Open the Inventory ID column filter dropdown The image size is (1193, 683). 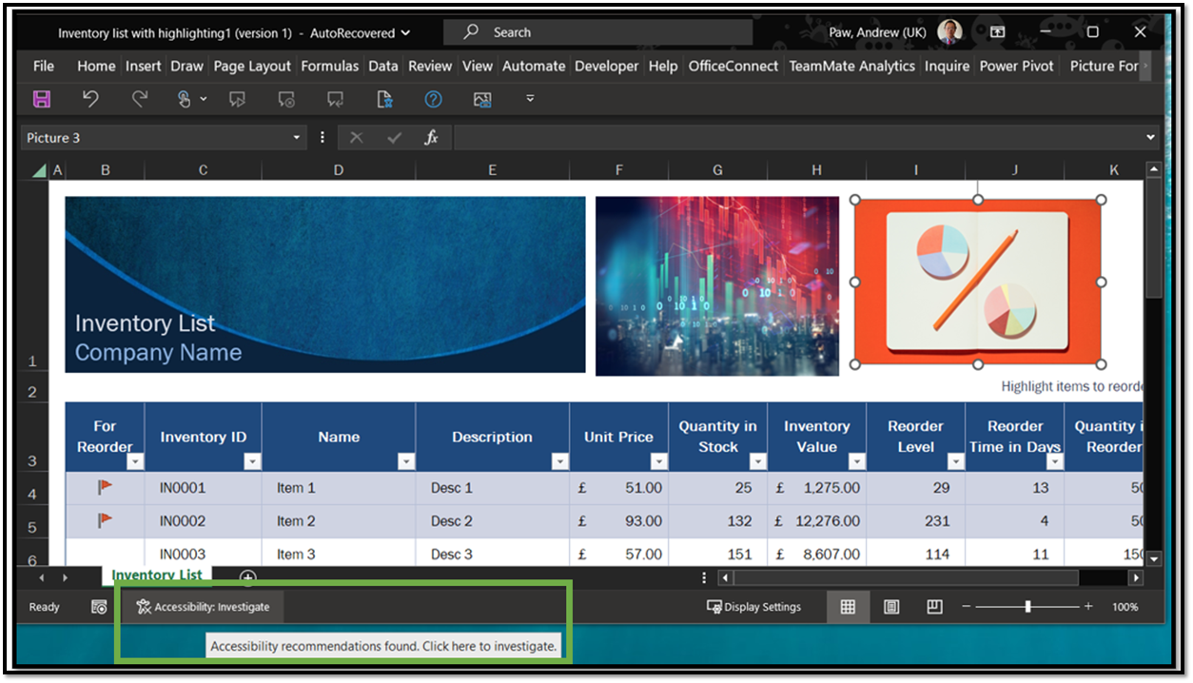252,461
